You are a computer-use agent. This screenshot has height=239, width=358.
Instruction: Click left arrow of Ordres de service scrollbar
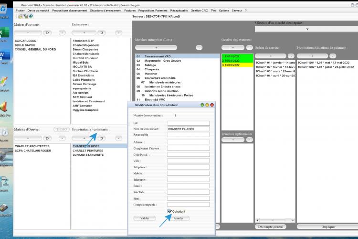(x=257, y=220)
